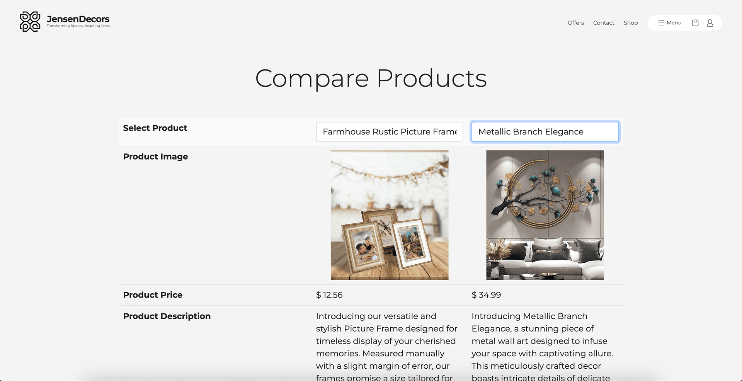Click the Product Price row label

[x=153, y=295]
